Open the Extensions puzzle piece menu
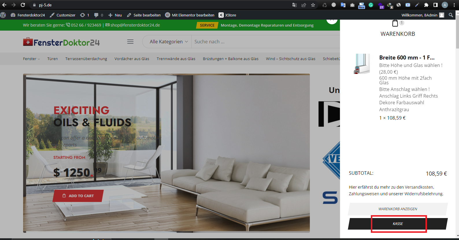459x240 pixels. [426, 5]
